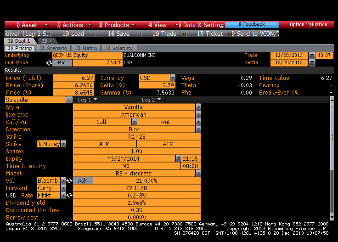
Task: Click the volatility 21.470% field
Action: point(147,180)
